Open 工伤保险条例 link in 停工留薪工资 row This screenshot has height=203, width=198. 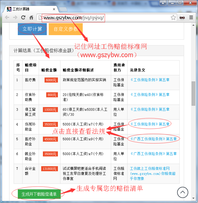pos(150,109)
